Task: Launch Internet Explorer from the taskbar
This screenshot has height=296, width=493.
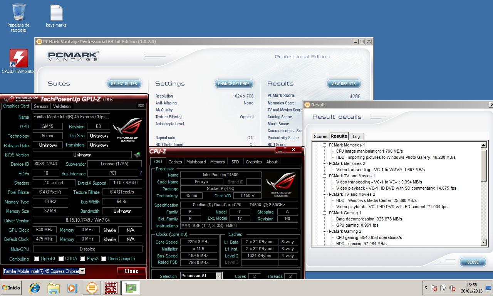Action: coord(35,288)
